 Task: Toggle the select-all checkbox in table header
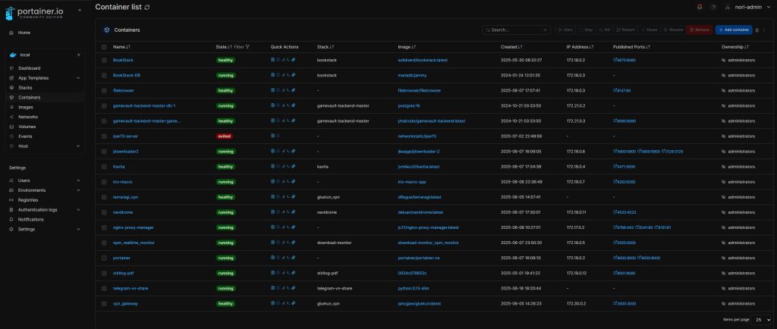coord(105,47)
